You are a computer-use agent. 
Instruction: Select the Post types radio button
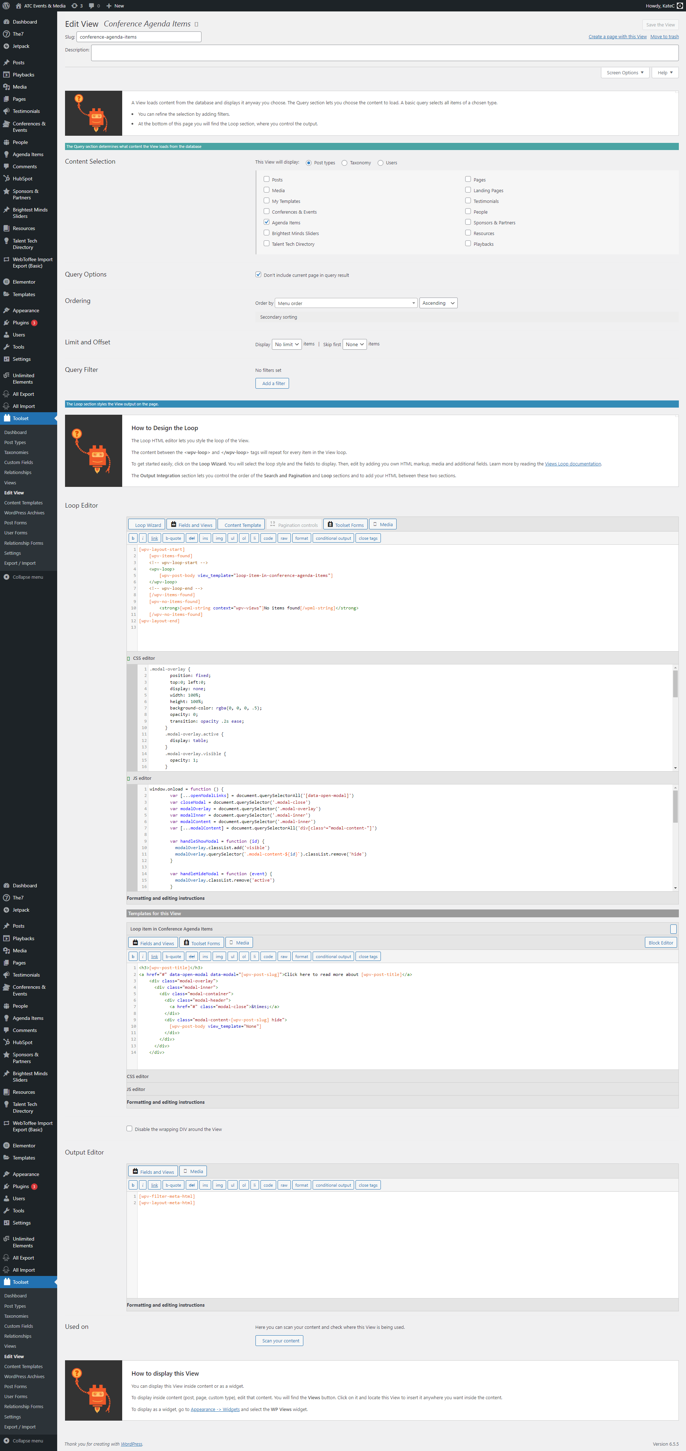309,163
